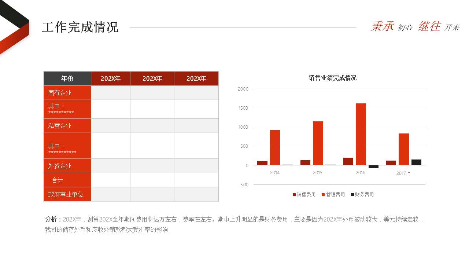The width and height of the screenshot is (469, 264).
Task: Select the black 财务费用 bar for 2017上
Action: click(416, 162)
